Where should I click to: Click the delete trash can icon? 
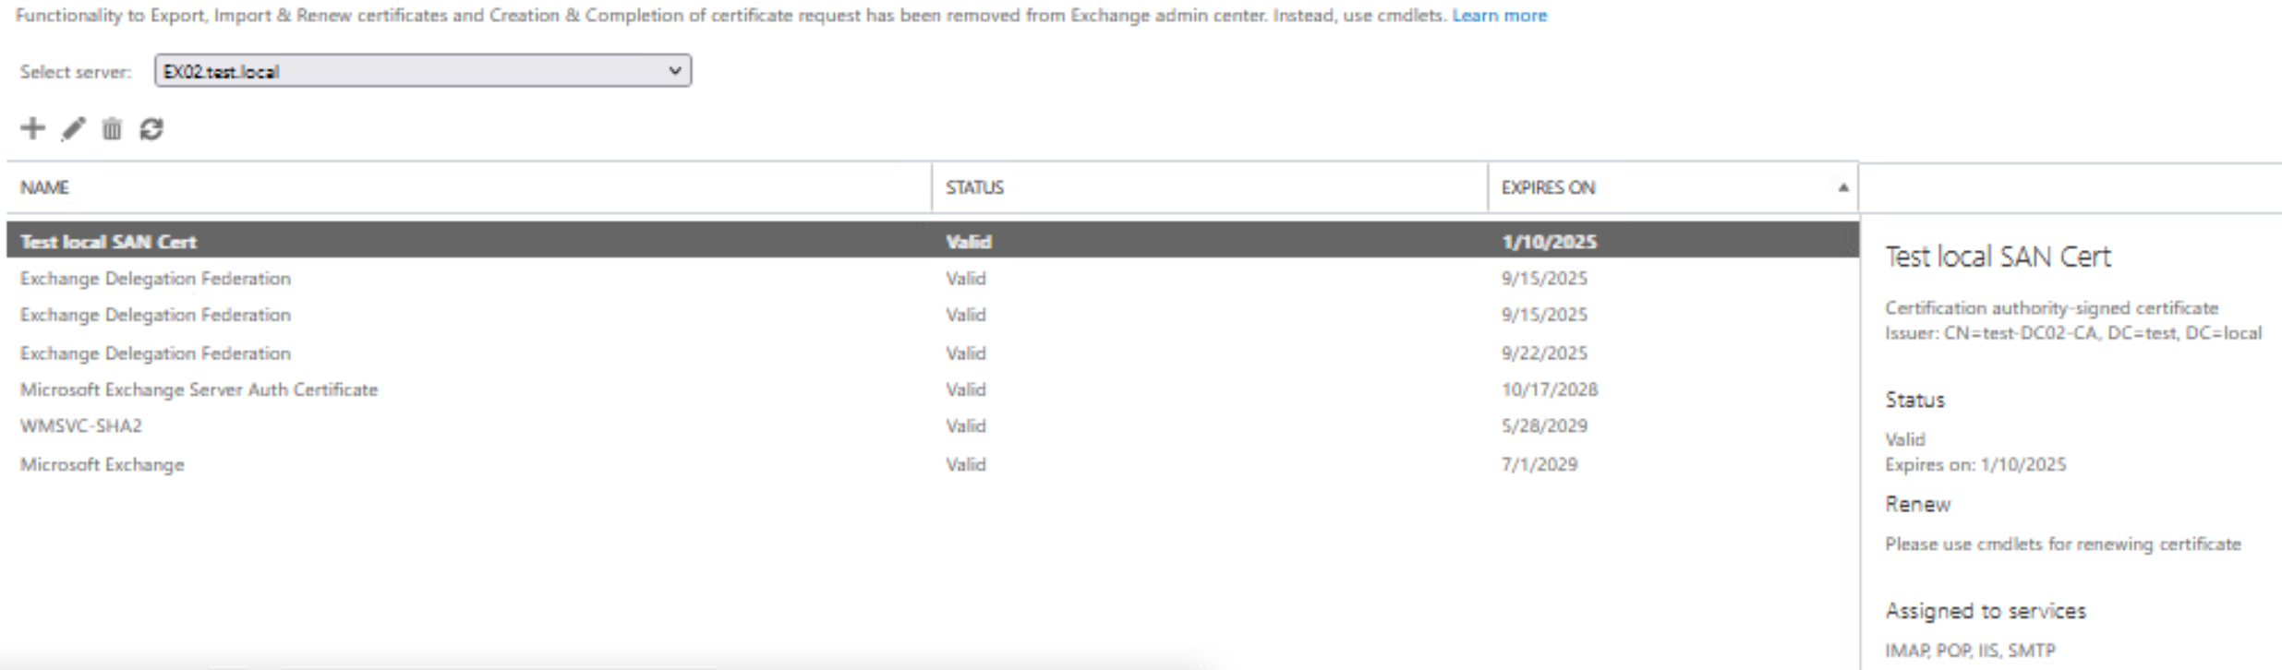pos(112,129)
